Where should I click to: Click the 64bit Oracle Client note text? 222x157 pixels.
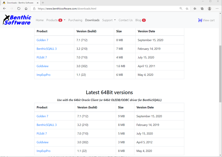tap(109, 100)
